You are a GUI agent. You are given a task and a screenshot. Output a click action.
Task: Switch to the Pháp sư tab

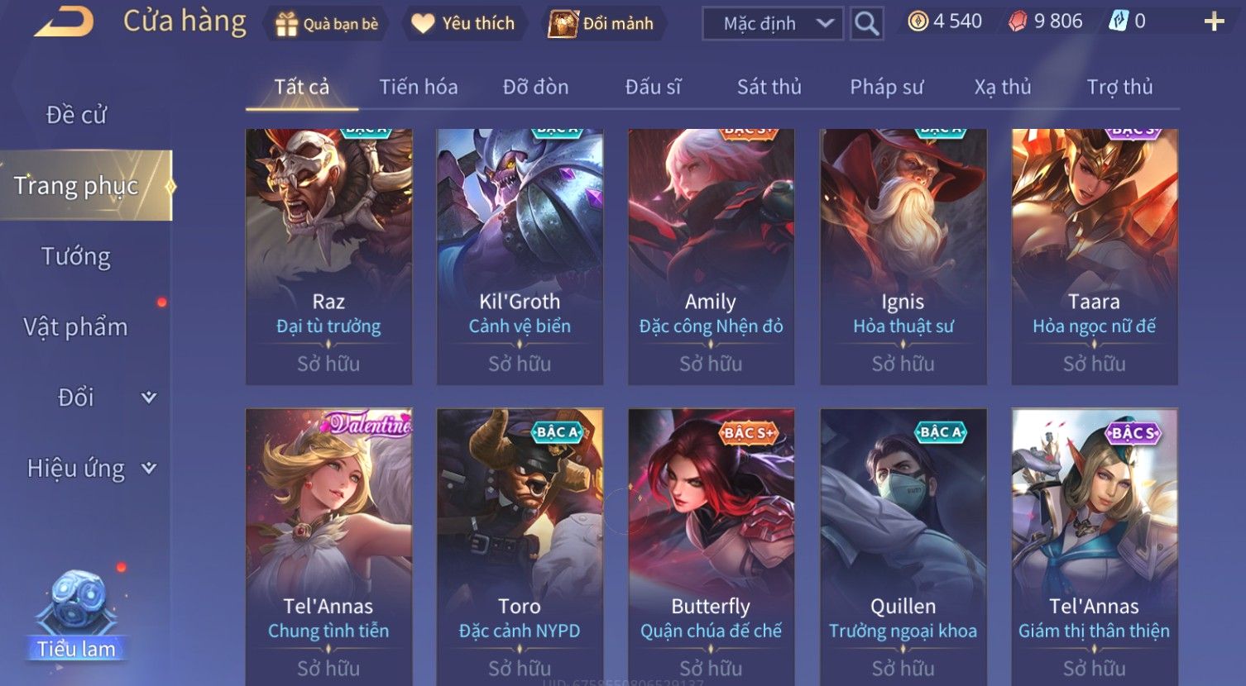[886, 87]
